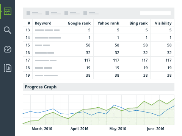Click Yahoo rank value 32 in row 16

[x=117, y=53]
